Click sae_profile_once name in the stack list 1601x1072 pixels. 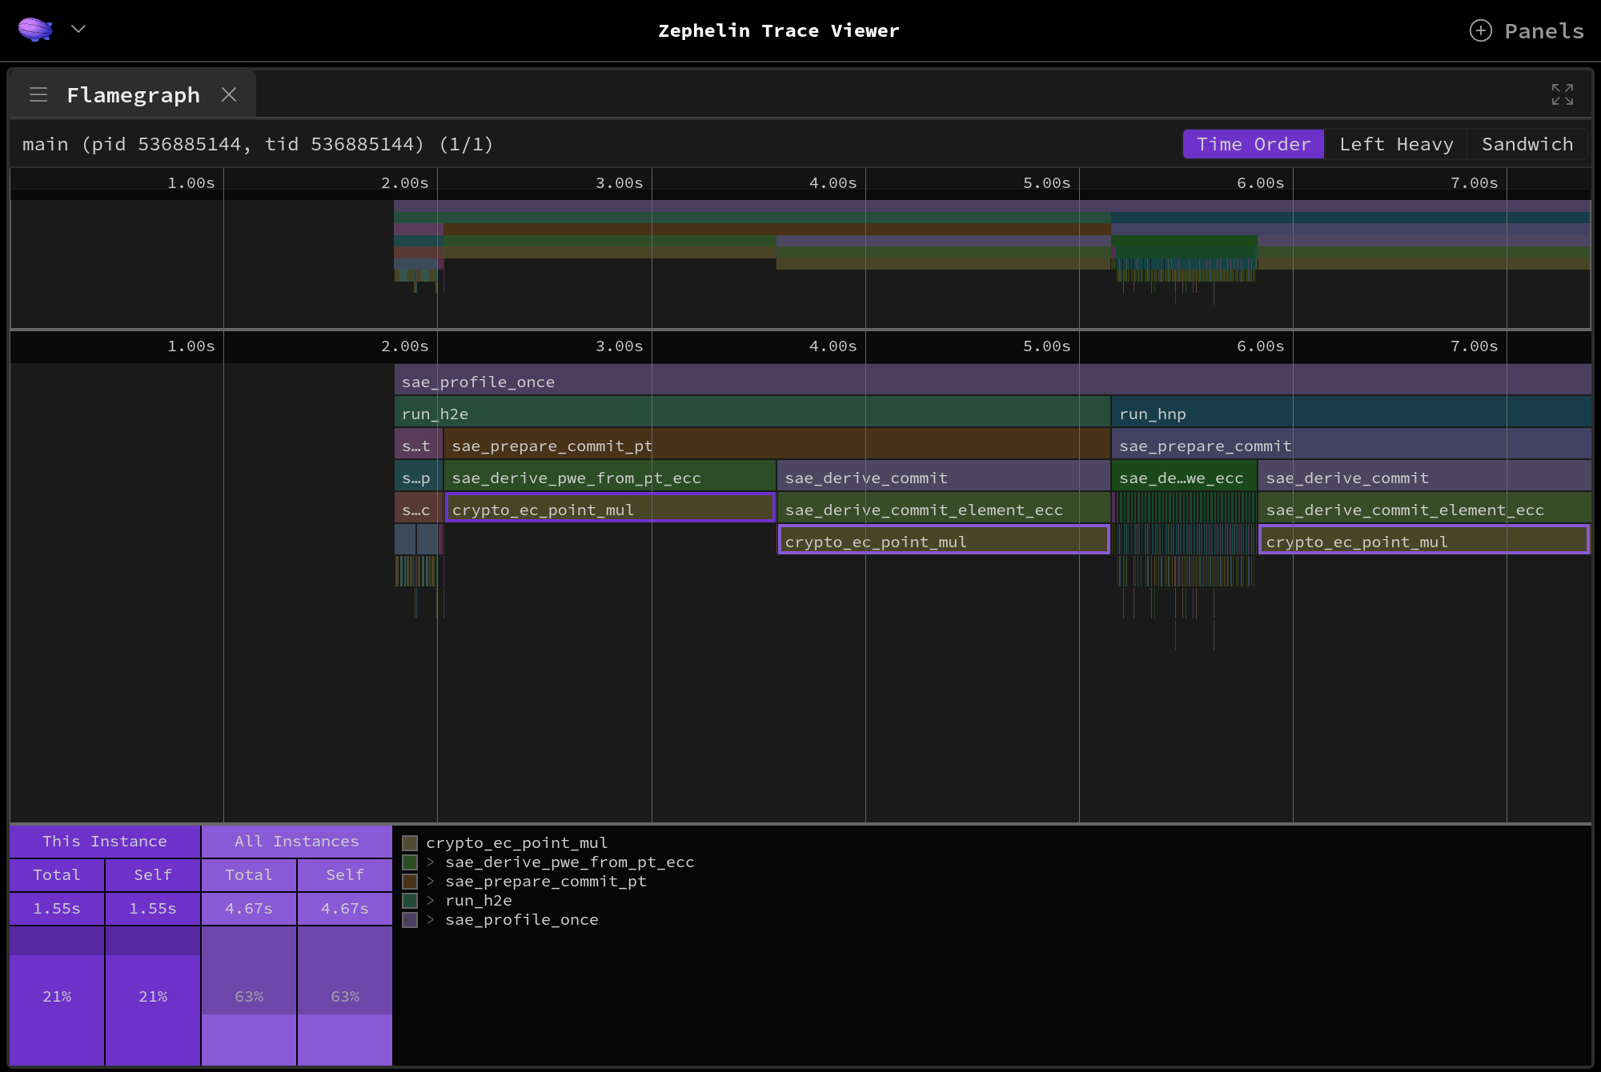click(x=522, y=919)
